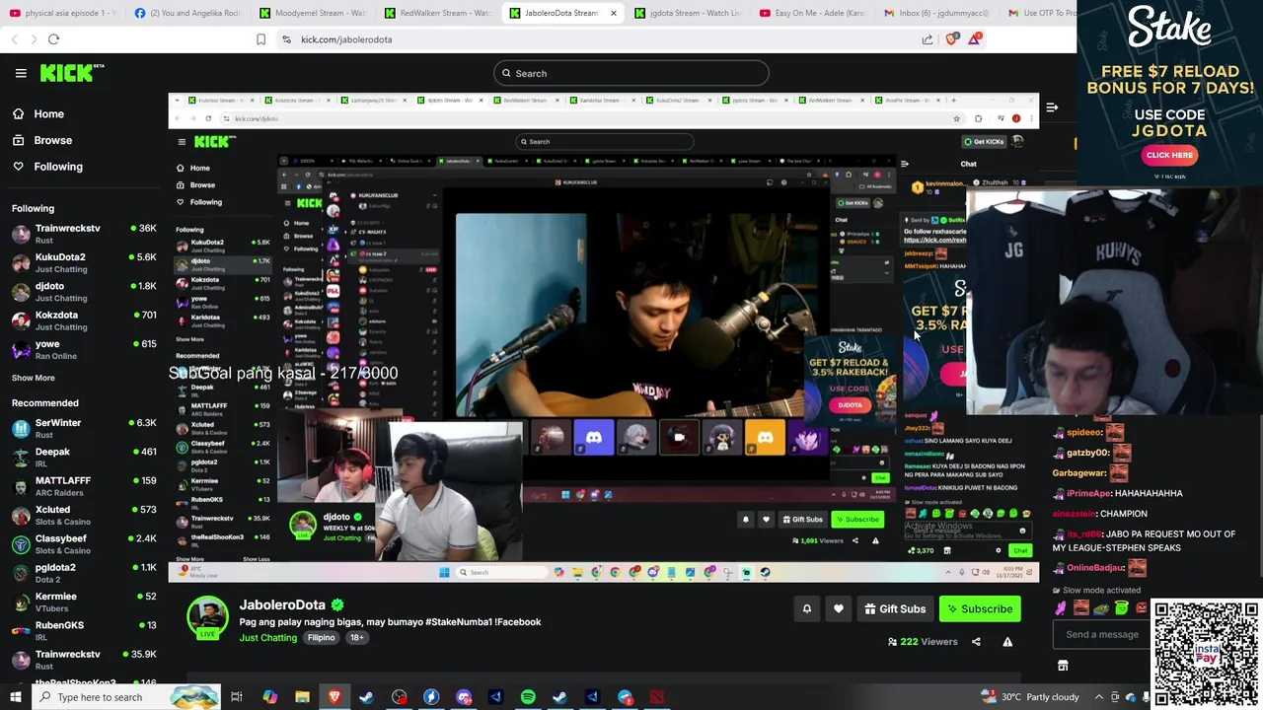Click the Windows taskbar search box
Screen dimensions: 1263x710
(x=126, y=697)
